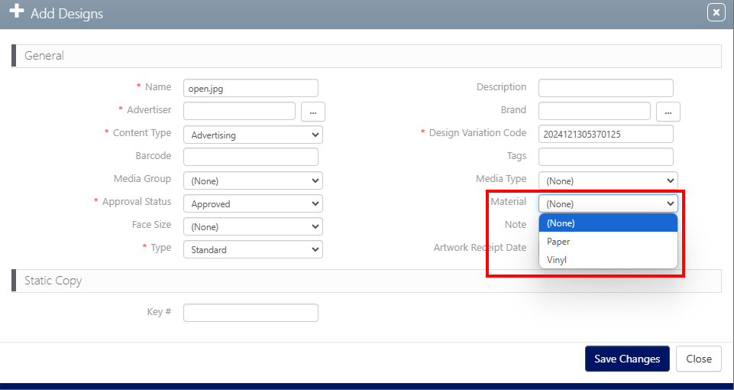This screenshot has height=390, width=734.
Task: Open the Approval Status dropdown
Action: [x=253, y=203]
